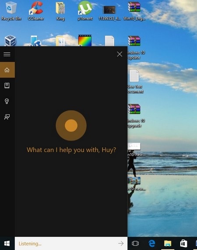Select the rainbow filmstrip desktop icon

point(85,40)
